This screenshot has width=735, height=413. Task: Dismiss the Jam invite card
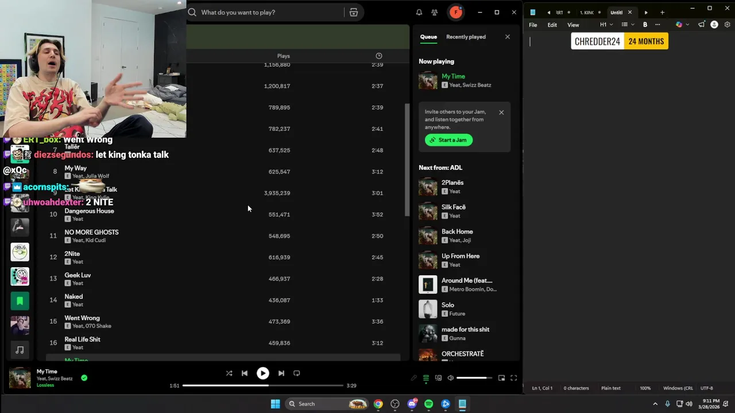click(x=501, y=112)
